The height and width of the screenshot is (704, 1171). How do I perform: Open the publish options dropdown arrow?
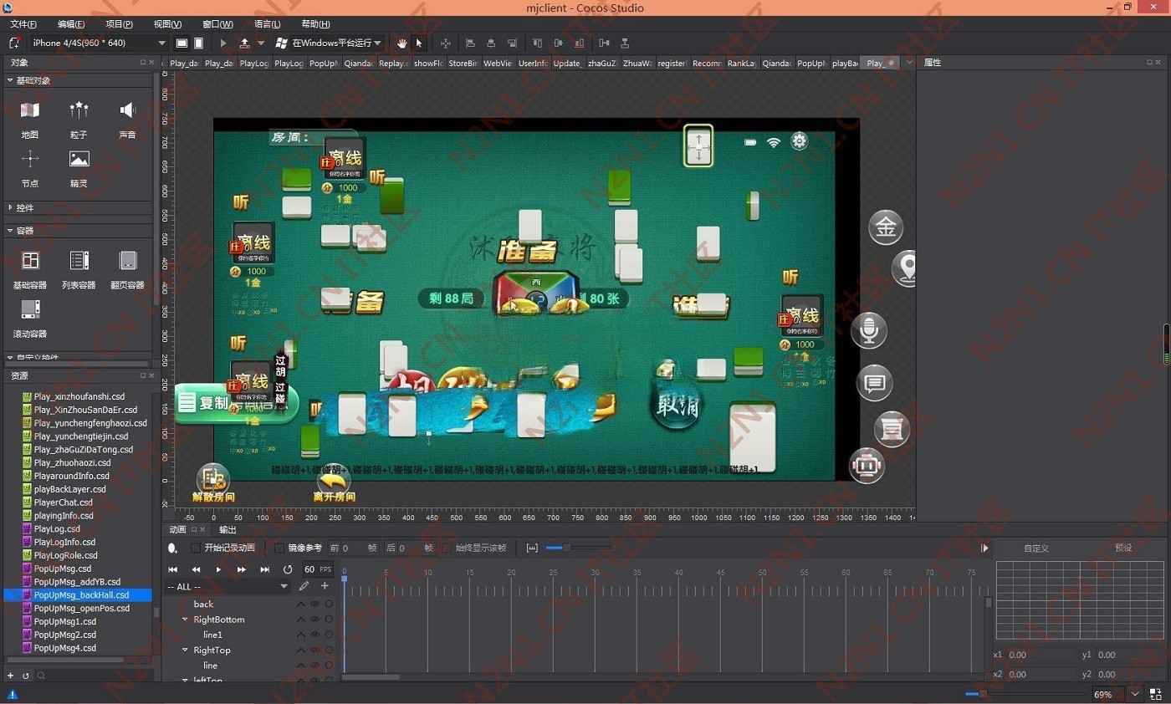tap(261, 43)
